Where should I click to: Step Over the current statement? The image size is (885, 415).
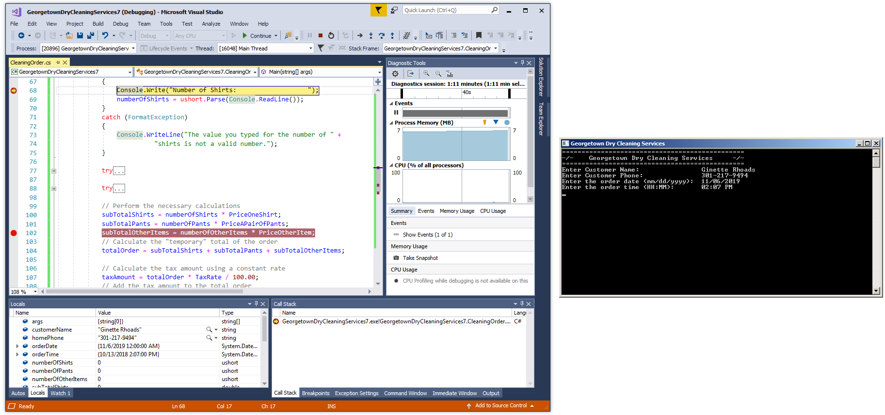pos(382,35)
